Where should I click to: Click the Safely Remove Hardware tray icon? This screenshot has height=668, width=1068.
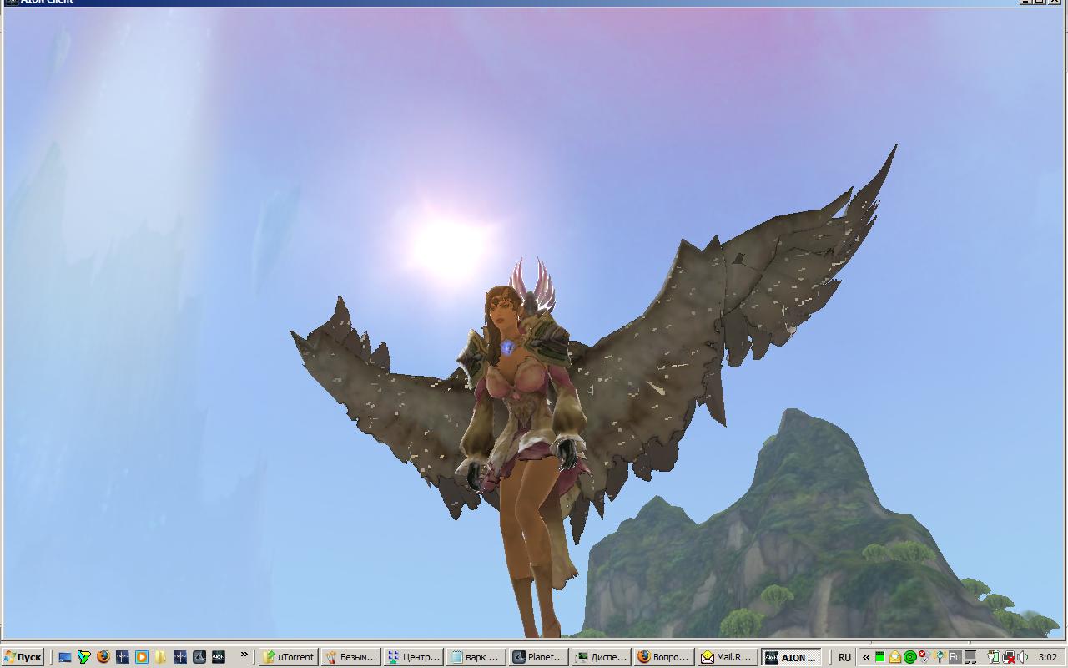[x=994, y=657]
